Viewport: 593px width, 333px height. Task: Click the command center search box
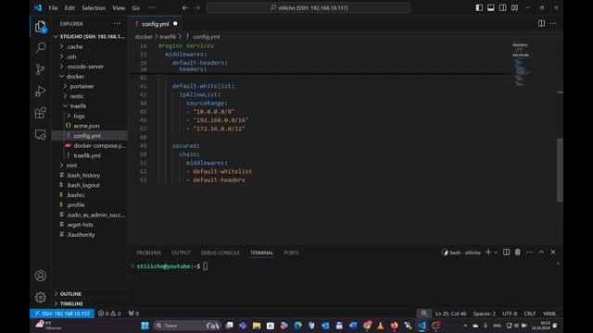pos(309,7)
